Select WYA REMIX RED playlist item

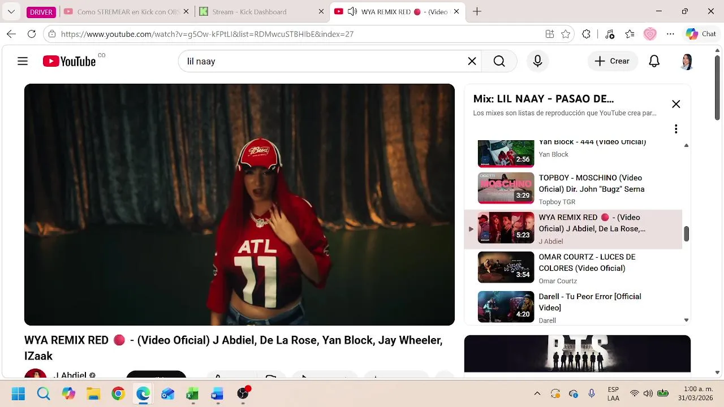pos(573,229)
